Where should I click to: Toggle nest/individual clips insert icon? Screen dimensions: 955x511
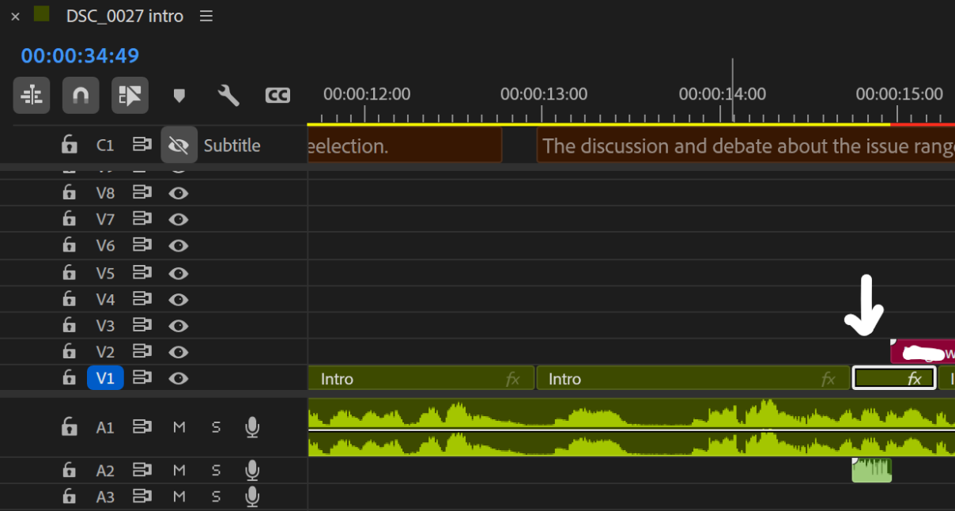click(32, 95)
